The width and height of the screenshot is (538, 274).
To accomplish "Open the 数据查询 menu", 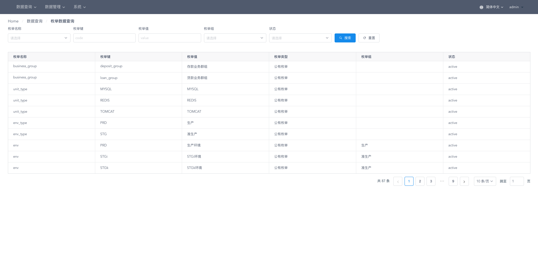I will (x=26, y=7).
